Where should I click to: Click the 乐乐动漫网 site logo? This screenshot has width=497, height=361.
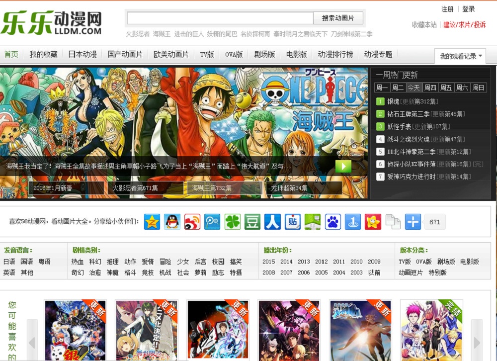point(51,22)
